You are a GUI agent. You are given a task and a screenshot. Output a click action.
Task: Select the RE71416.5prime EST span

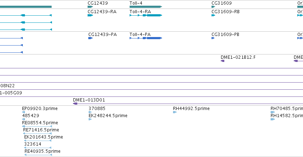37,134
